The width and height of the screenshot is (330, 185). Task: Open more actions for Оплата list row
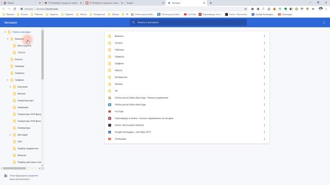click(264, 43)
